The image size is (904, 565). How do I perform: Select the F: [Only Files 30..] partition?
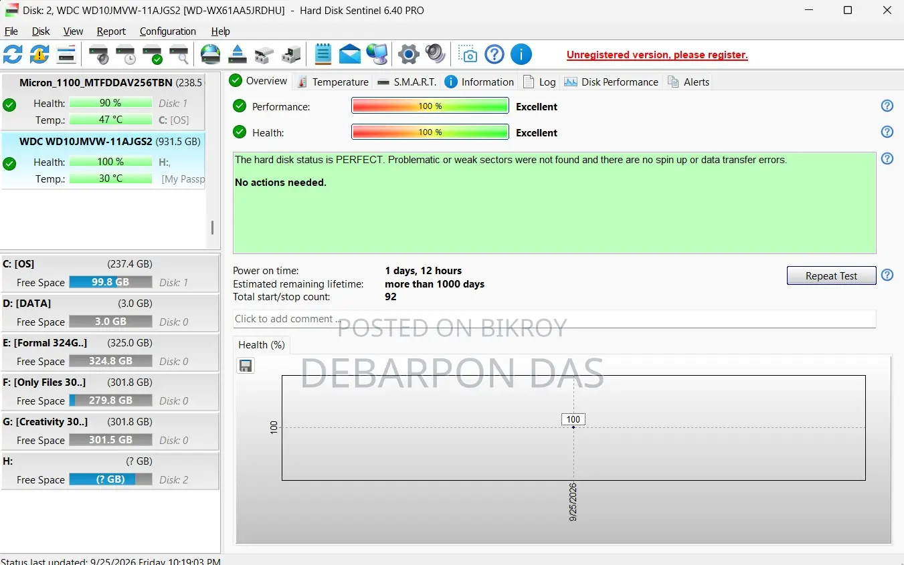[110, 392]
